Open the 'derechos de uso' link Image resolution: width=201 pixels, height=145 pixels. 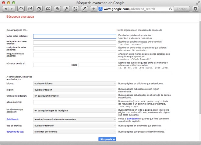[x=15, y=132]
